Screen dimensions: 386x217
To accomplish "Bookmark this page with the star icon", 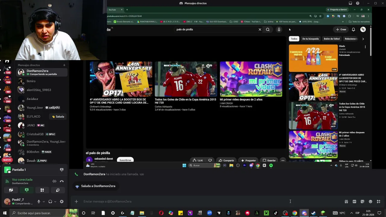I will [320, 16].
